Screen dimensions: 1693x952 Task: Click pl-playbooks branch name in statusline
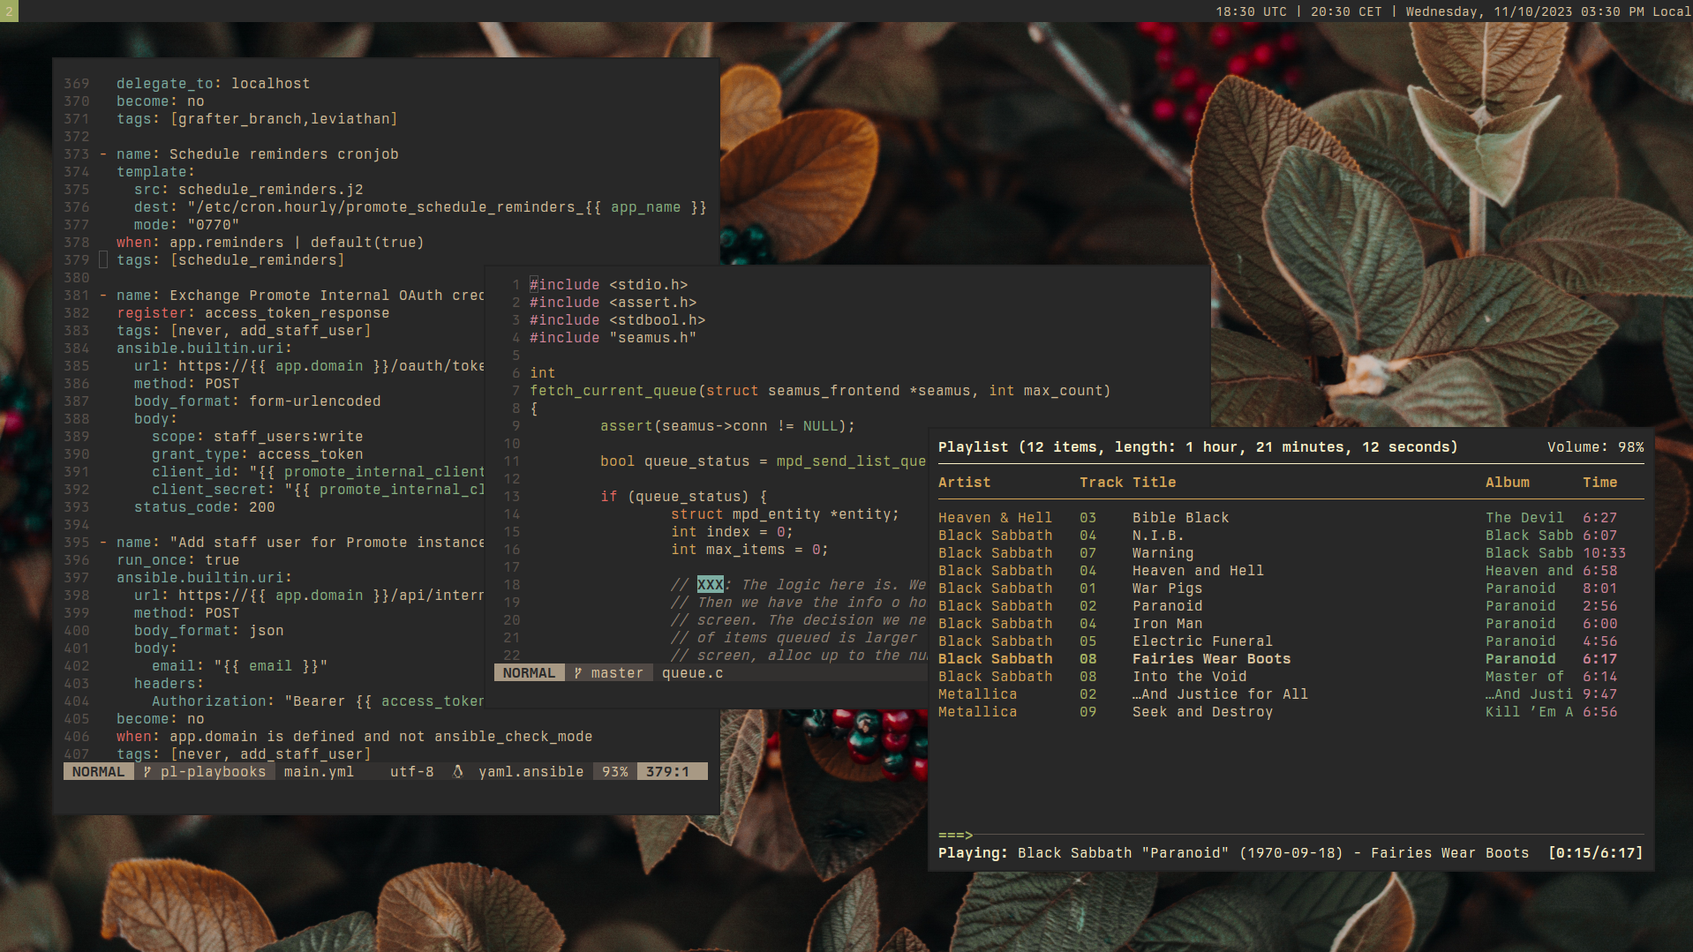213,772
